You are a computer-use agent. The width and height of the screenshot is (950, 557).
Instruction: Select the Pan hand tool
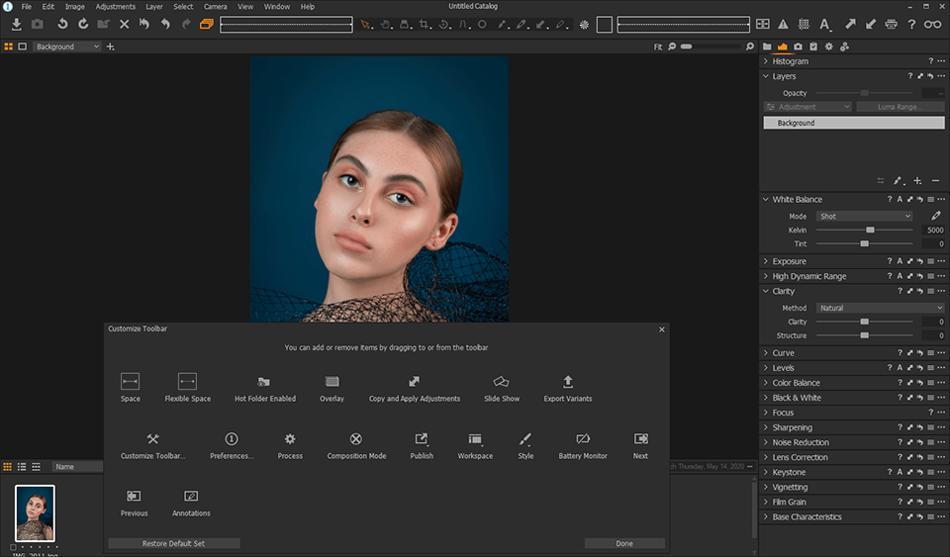pos(385,25)
